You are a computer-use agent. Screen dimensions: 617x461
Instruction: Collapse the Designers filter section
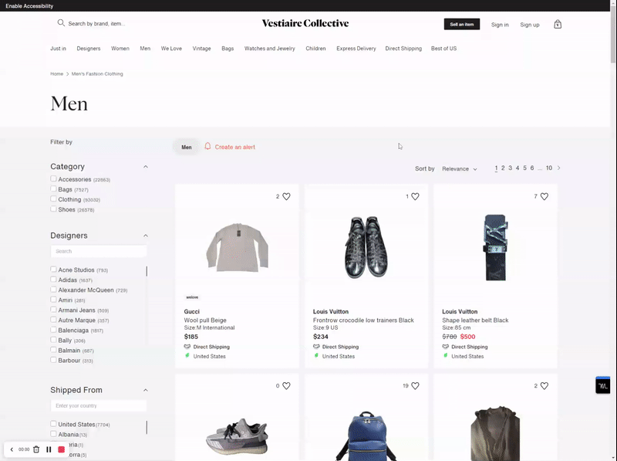146,236
